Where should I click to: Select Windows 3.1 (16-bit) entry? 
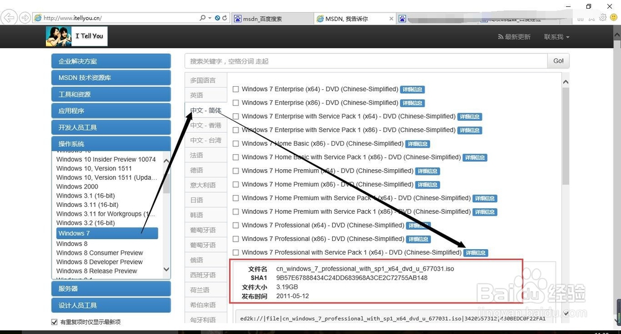86,196
